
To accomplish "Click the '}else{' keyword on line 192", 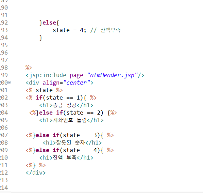I will point(49,23).
